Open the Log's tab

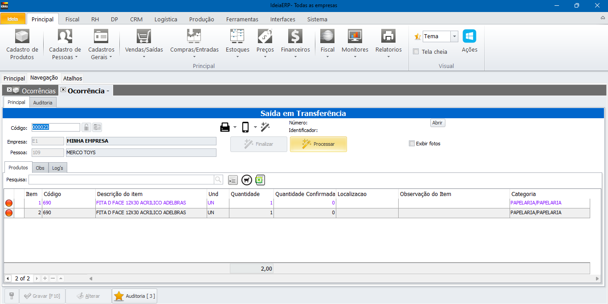pos(58,168)
